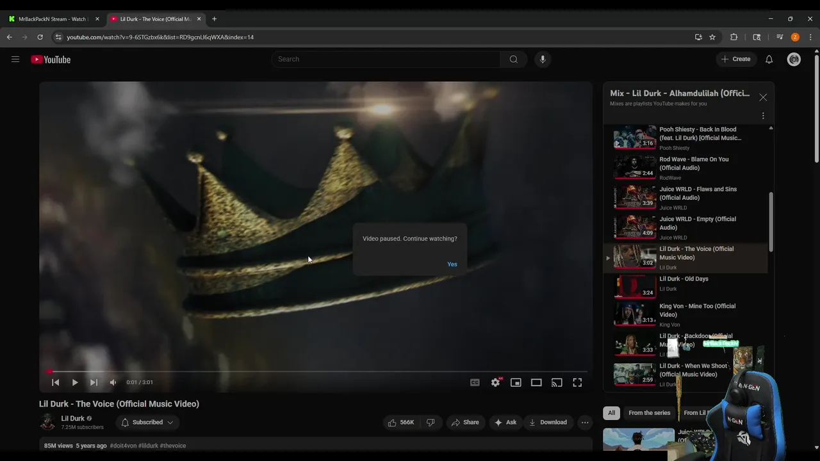Viewport: 820px width, 461px height.
Task: Open Lil Durk channel avatar
Action: coord(47,422)
